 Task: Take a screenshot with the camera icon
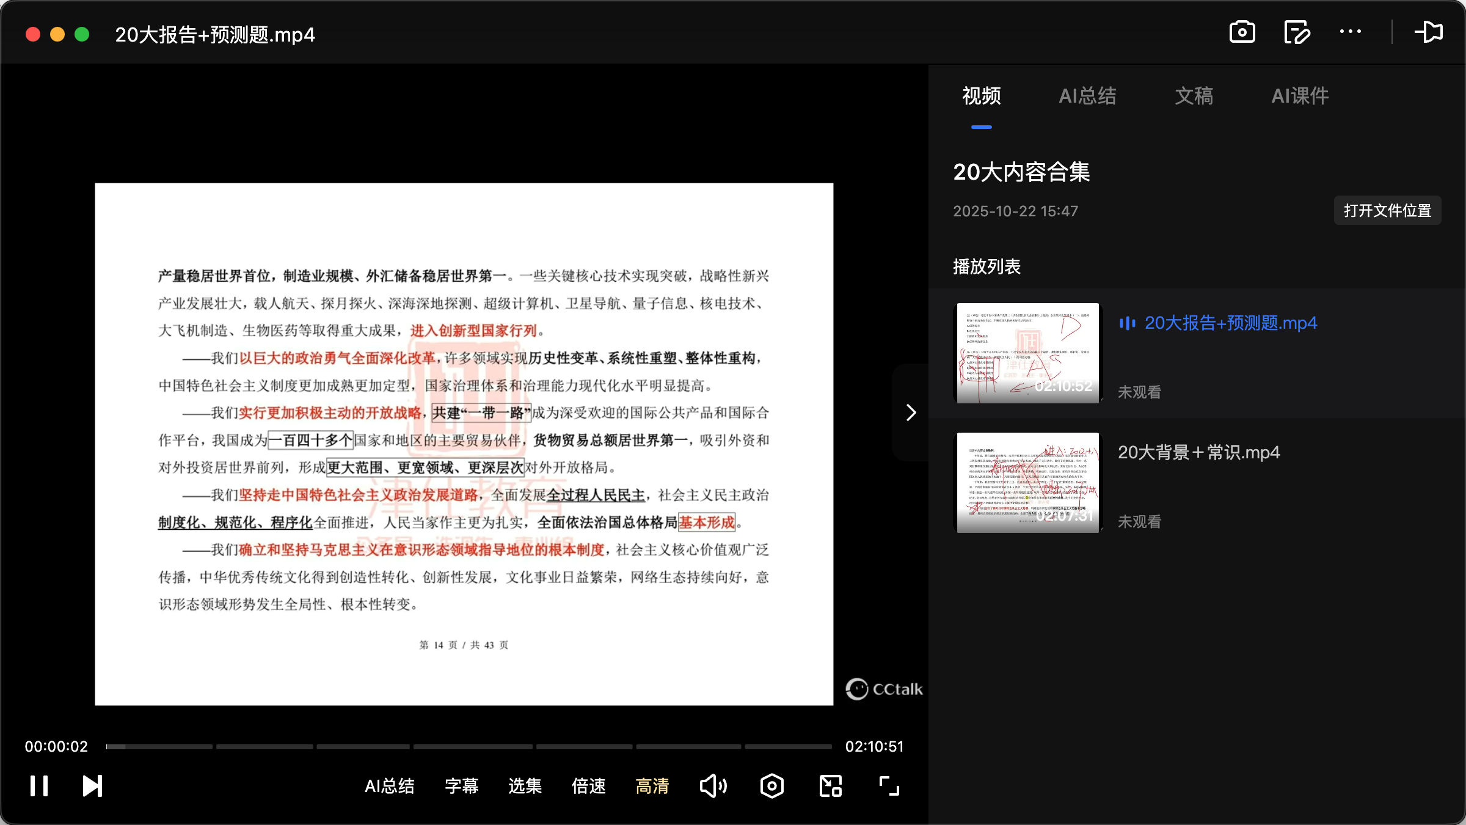point(1242,32)
